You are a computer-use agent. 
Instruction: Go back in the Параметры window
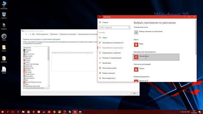pyautogui.click(x=100, y=17)
